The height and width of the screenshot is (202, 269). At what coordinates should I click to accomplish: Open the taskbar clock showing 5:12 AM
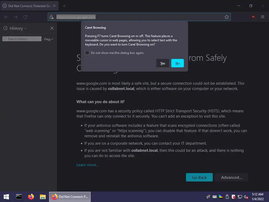257,197
